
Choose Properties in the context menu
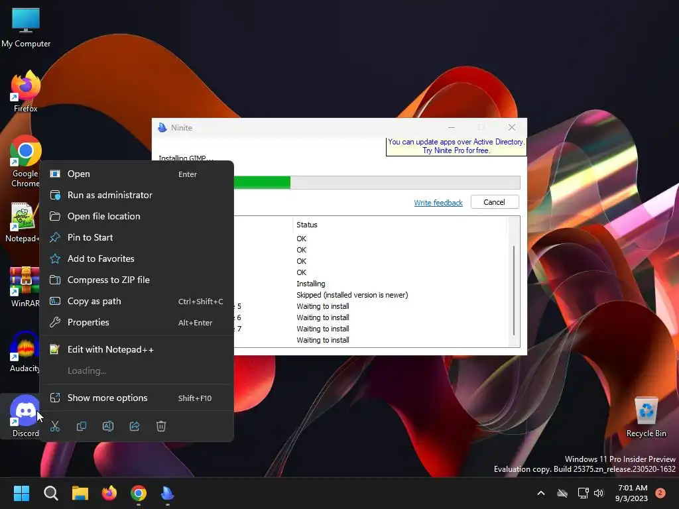click(137, 323)
